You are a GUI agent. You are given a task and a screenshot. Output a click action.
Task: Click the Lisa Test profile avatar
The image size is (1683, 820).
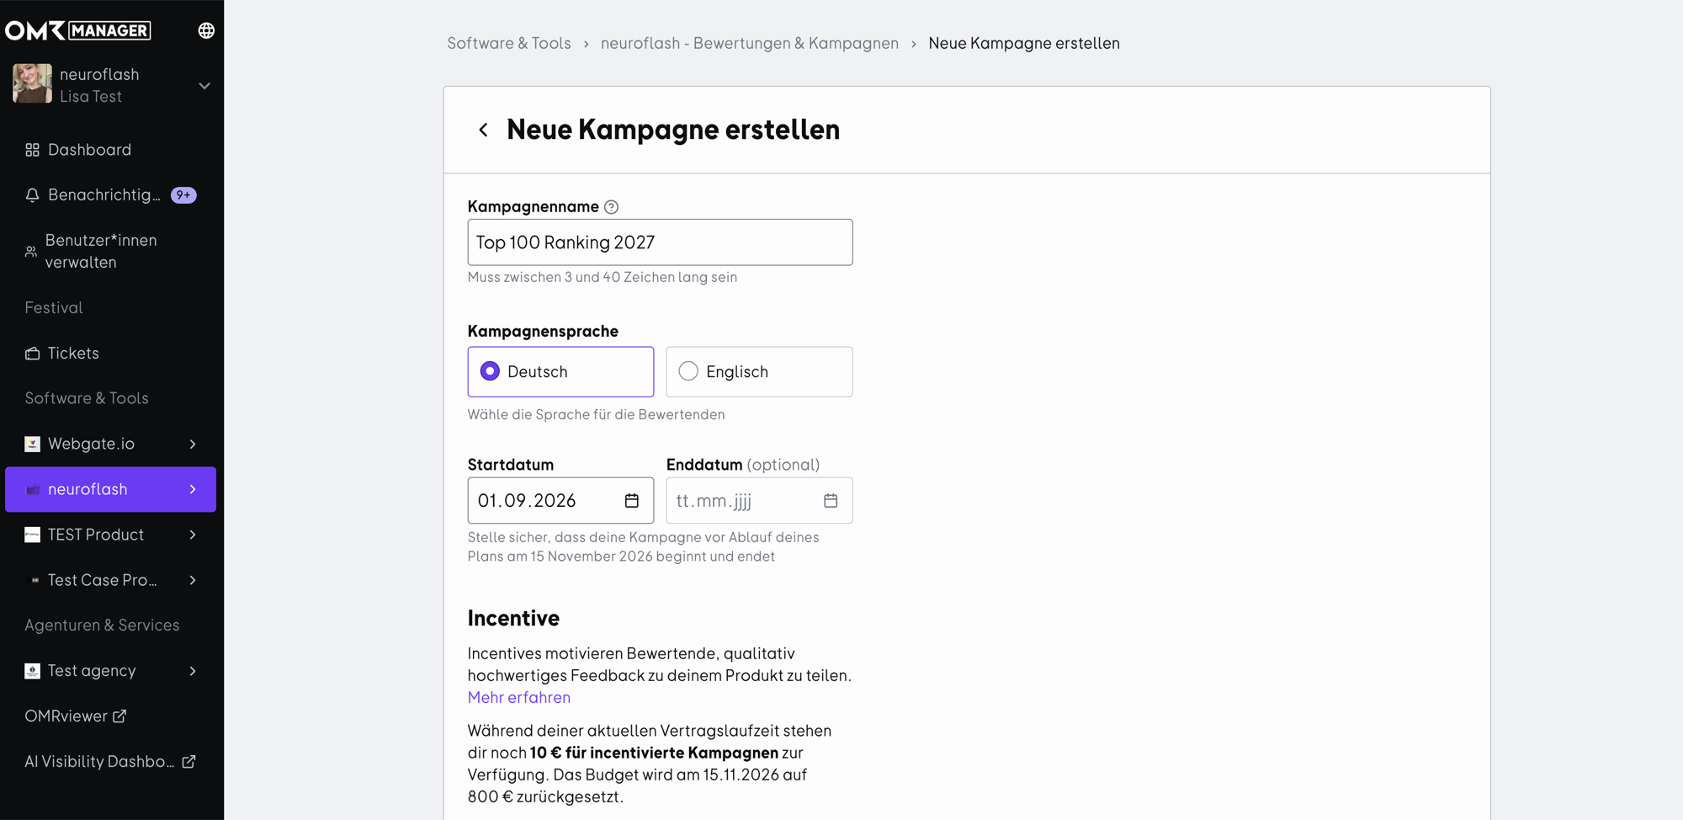[x=33, y=84]
